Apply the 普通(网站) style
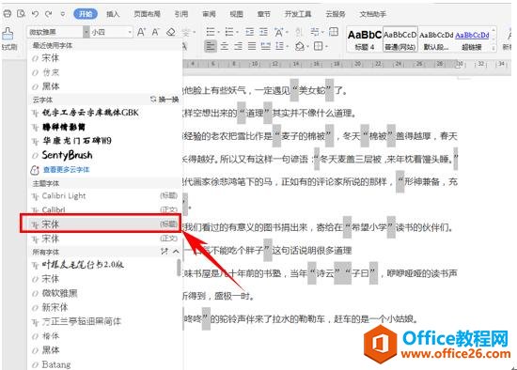This screenshot has width=517, height=370. (400, 39)
